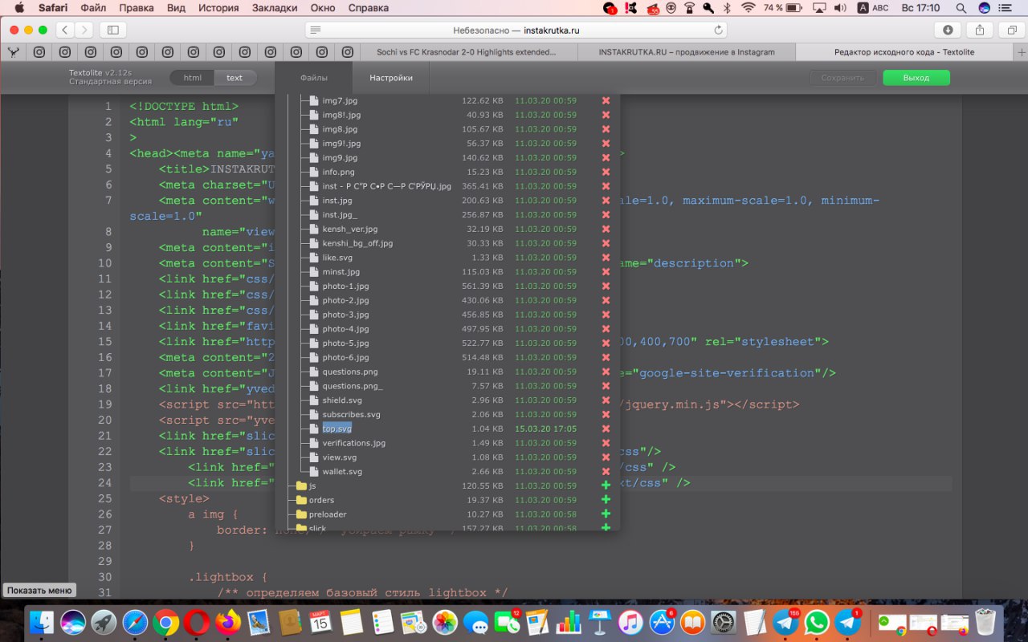1028x642 pixels.
Task: Select verifications.jpg file
Action: (354, 443)
